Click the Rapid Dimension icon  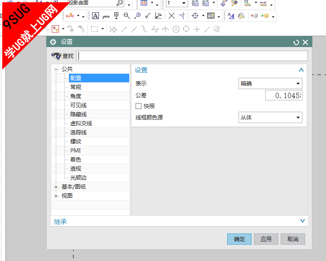[x=70, y=16]
